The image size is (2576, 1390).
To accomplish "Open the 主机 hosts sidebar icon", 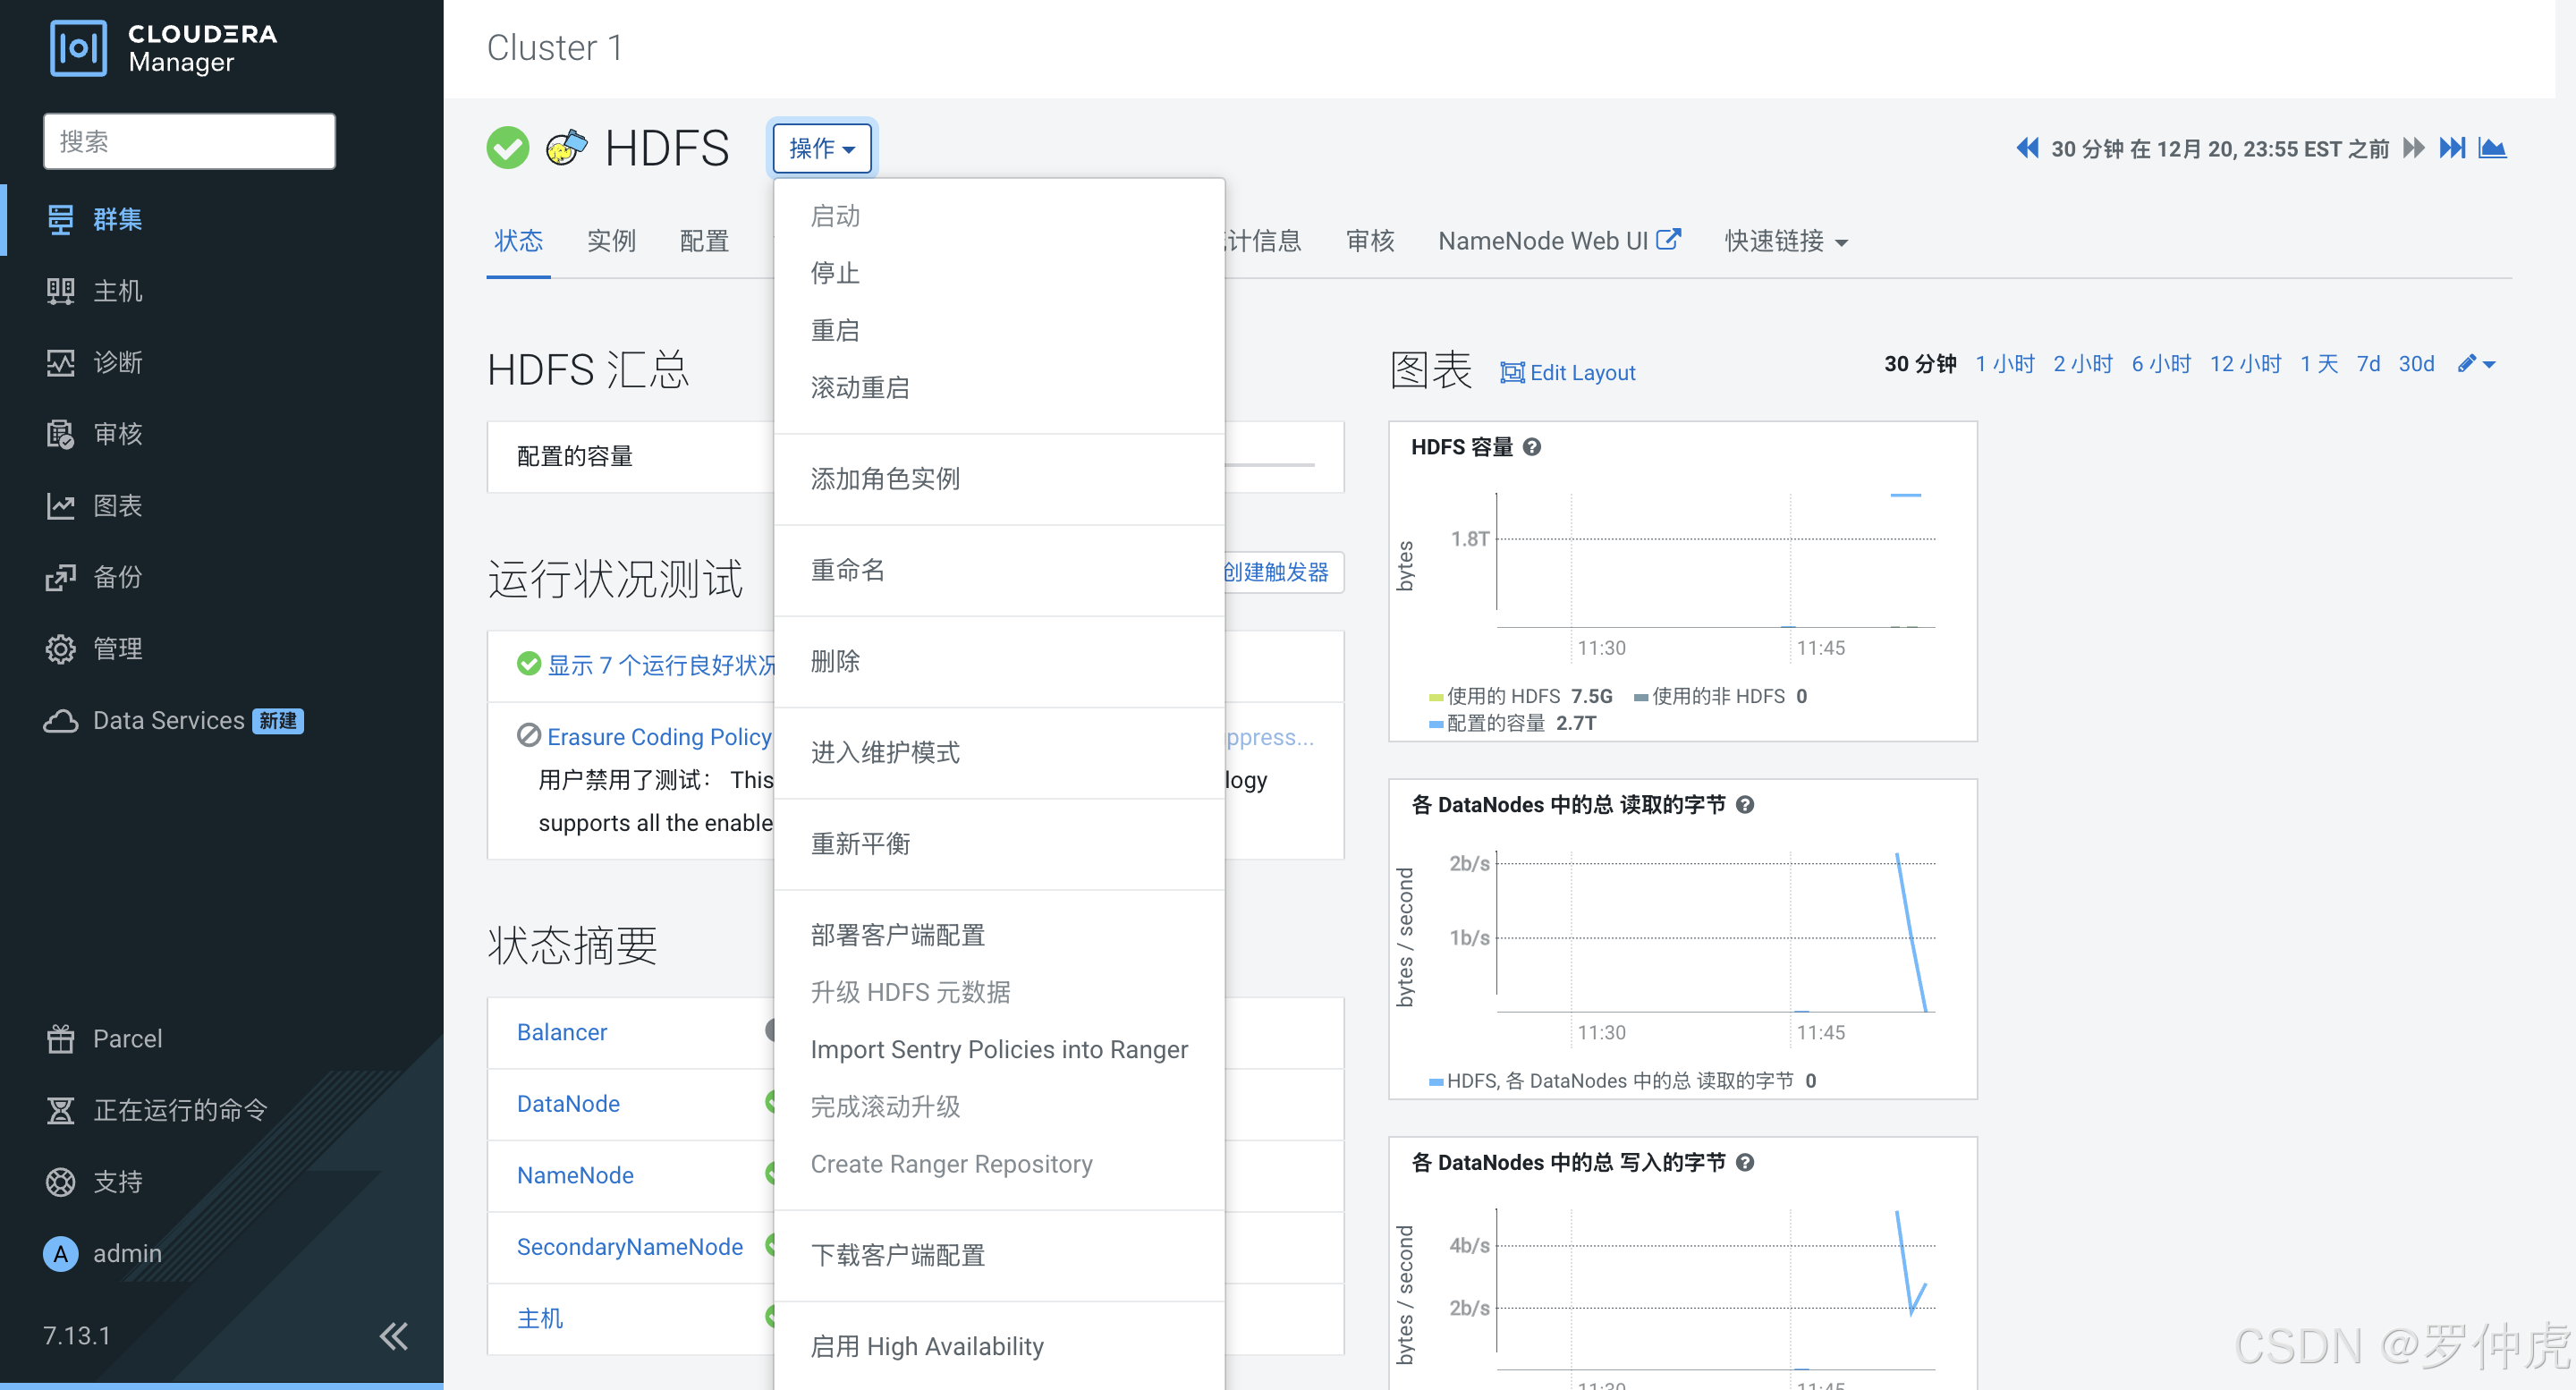I will (60, 291).
